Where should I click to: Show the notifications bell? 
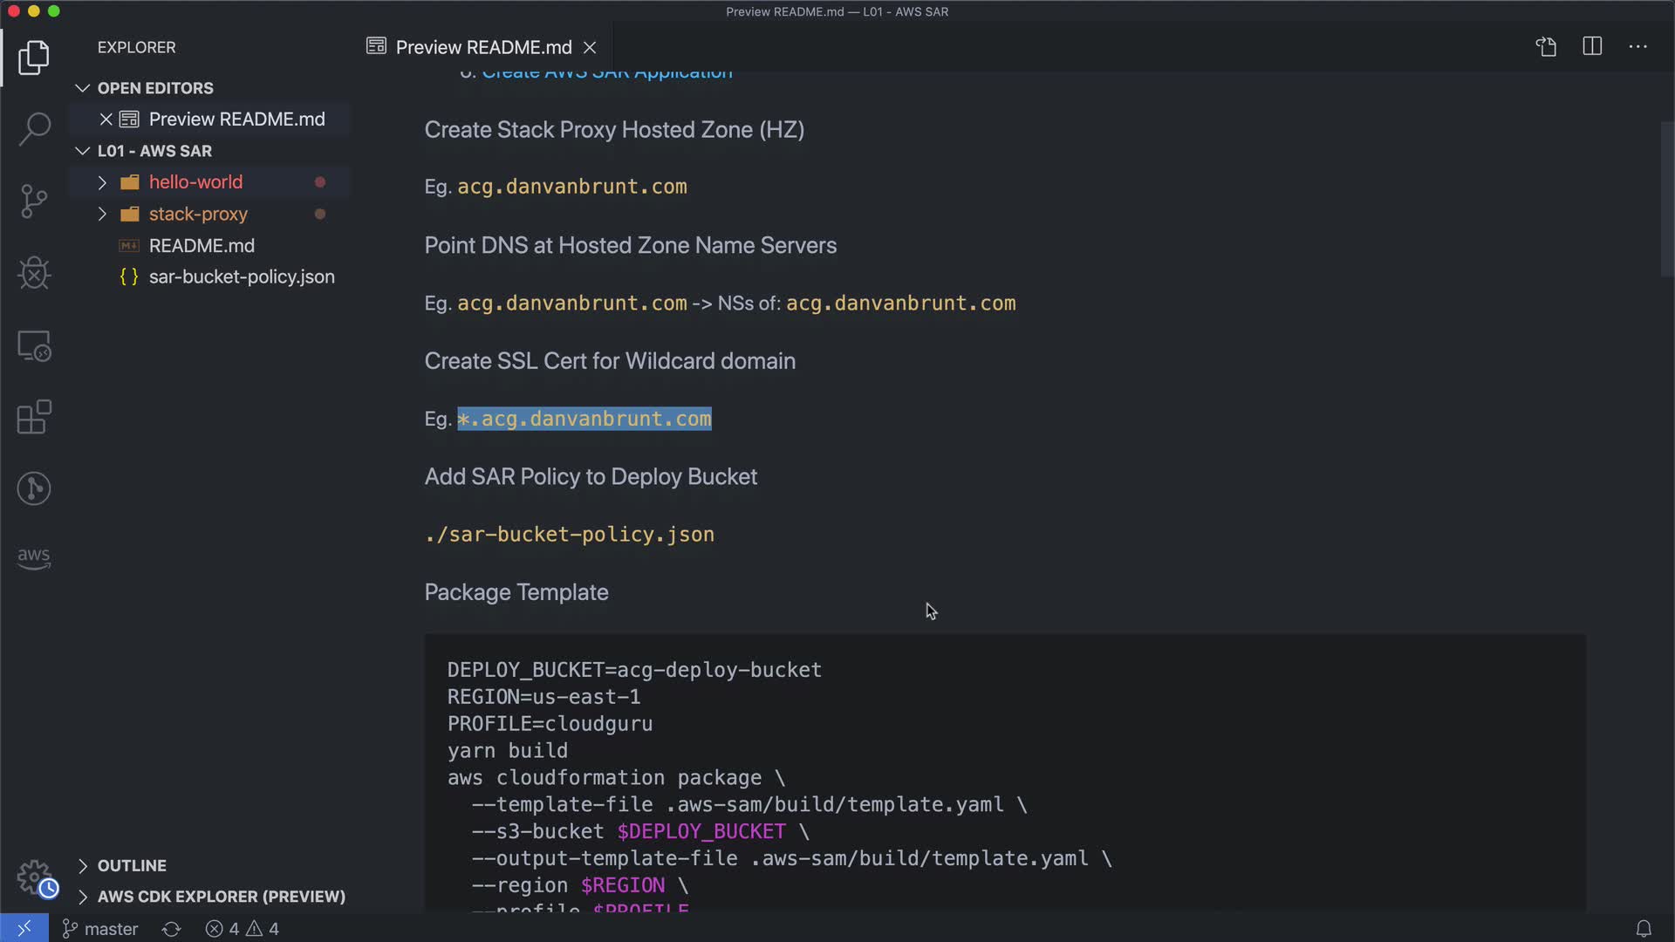(x=1643, y=929)
